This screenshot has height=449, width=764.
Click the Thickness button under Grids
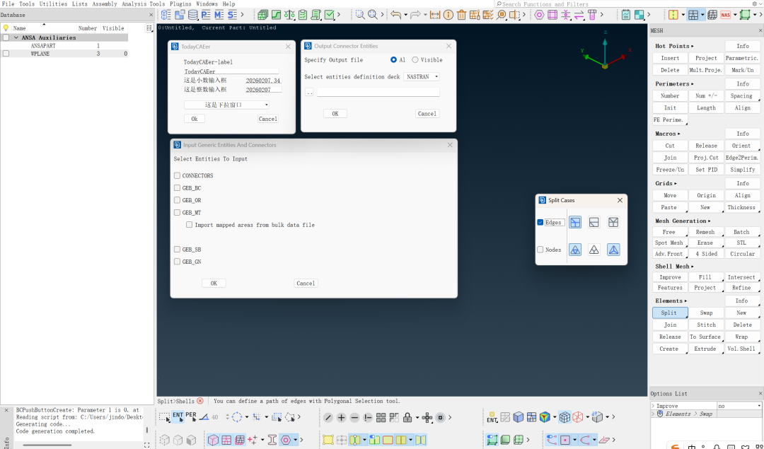click(x=741, y=207)
